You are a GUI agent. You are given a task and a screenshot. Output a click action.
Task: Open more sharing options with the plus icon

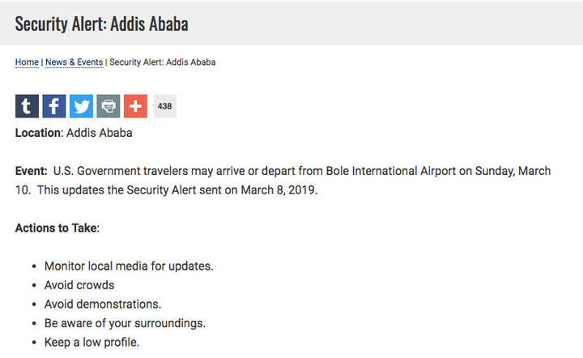tap(135, 106)
